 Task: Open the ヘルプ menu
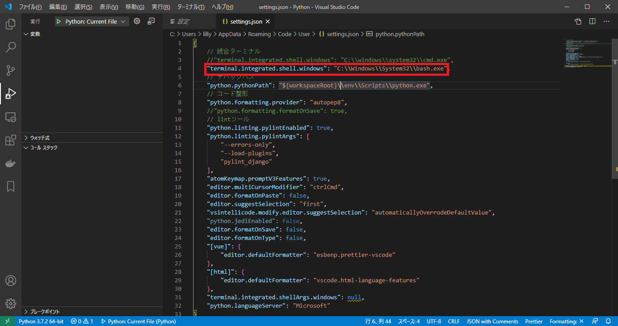click(x=222, y=7)
